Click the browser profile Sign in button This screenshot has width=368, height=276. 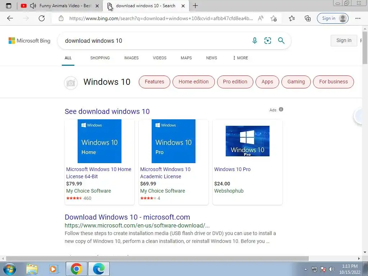click(x=332, y=18)
